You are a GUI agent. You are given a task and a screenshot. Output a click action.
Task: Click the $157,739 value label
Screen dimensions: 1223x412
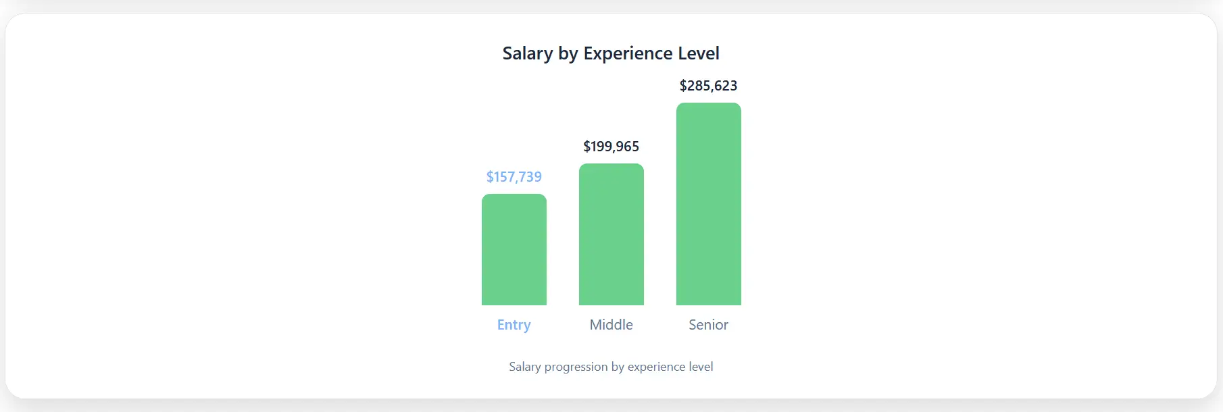coord(514,177)
